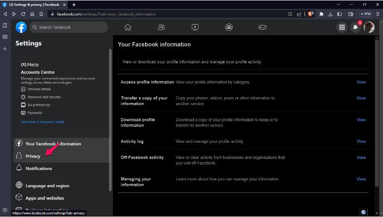Click the browser home icon
This screenshot has height=217, width=383.
click(x=32, y=14)
